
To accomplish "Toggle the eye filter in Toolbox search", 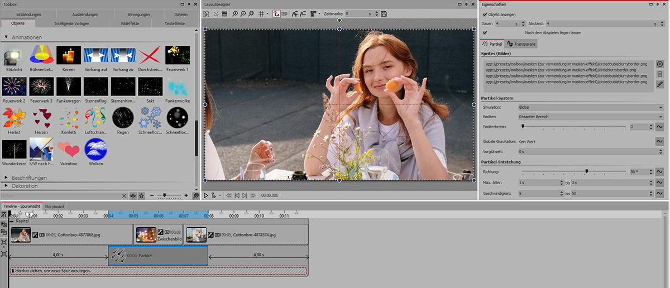I will click(133, 195).
